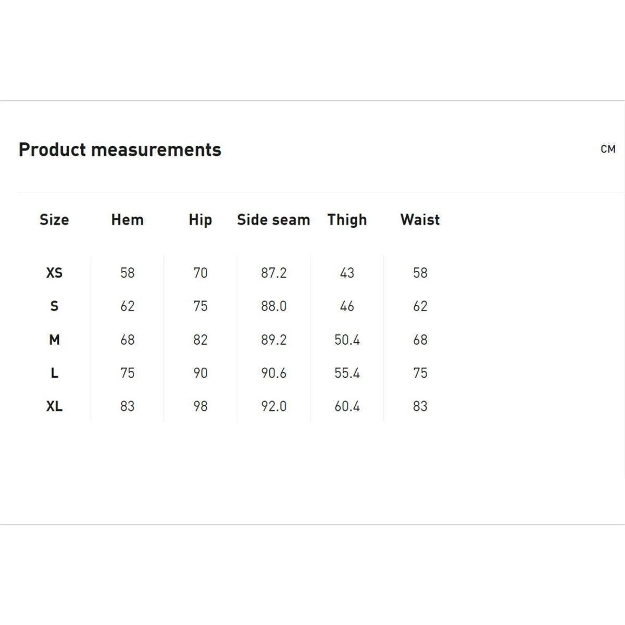Select the Size column header
625x625 pixels.
pyautogui.click(x=54, y=220)
